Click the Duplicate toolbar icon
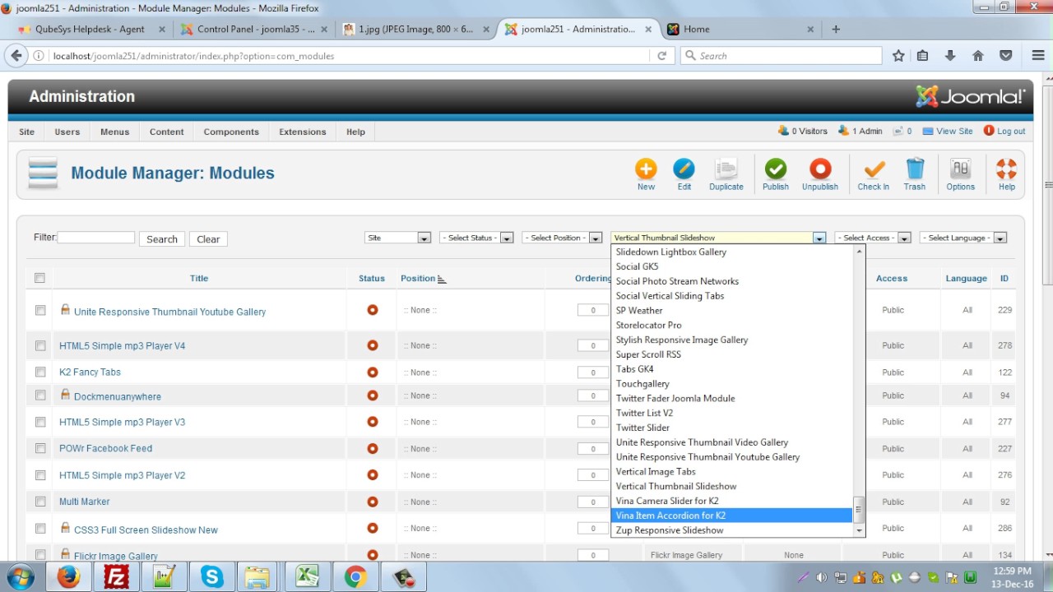The width and height of the screenshot is (1053, 592). (x=726, y=169)
